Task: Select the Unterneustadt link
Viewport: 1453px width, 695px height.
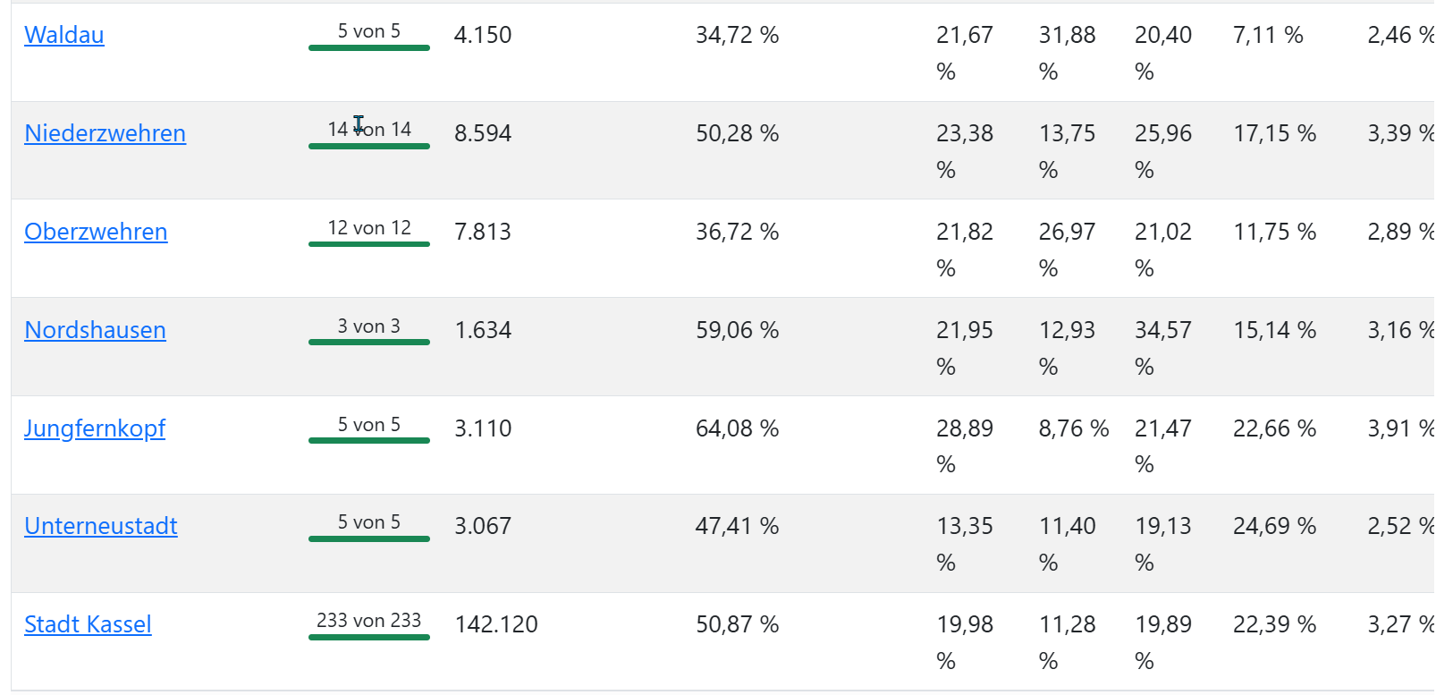Action: coord(101,526)
